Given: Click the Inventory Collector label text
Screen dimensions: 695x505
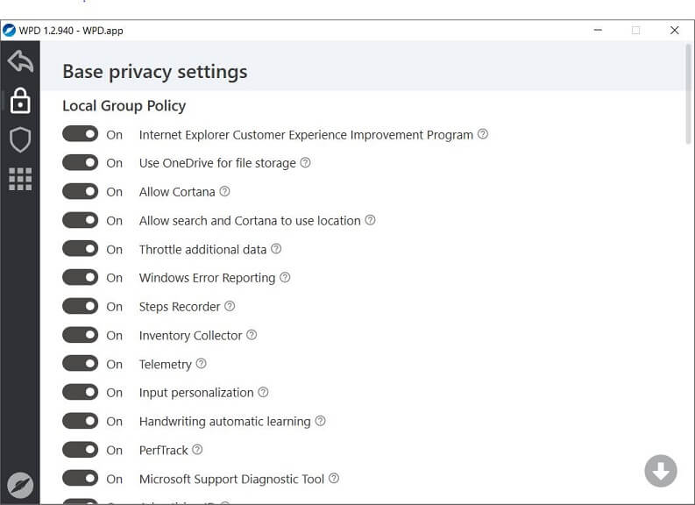Looking at the screenshot, I should coord(190,335).
